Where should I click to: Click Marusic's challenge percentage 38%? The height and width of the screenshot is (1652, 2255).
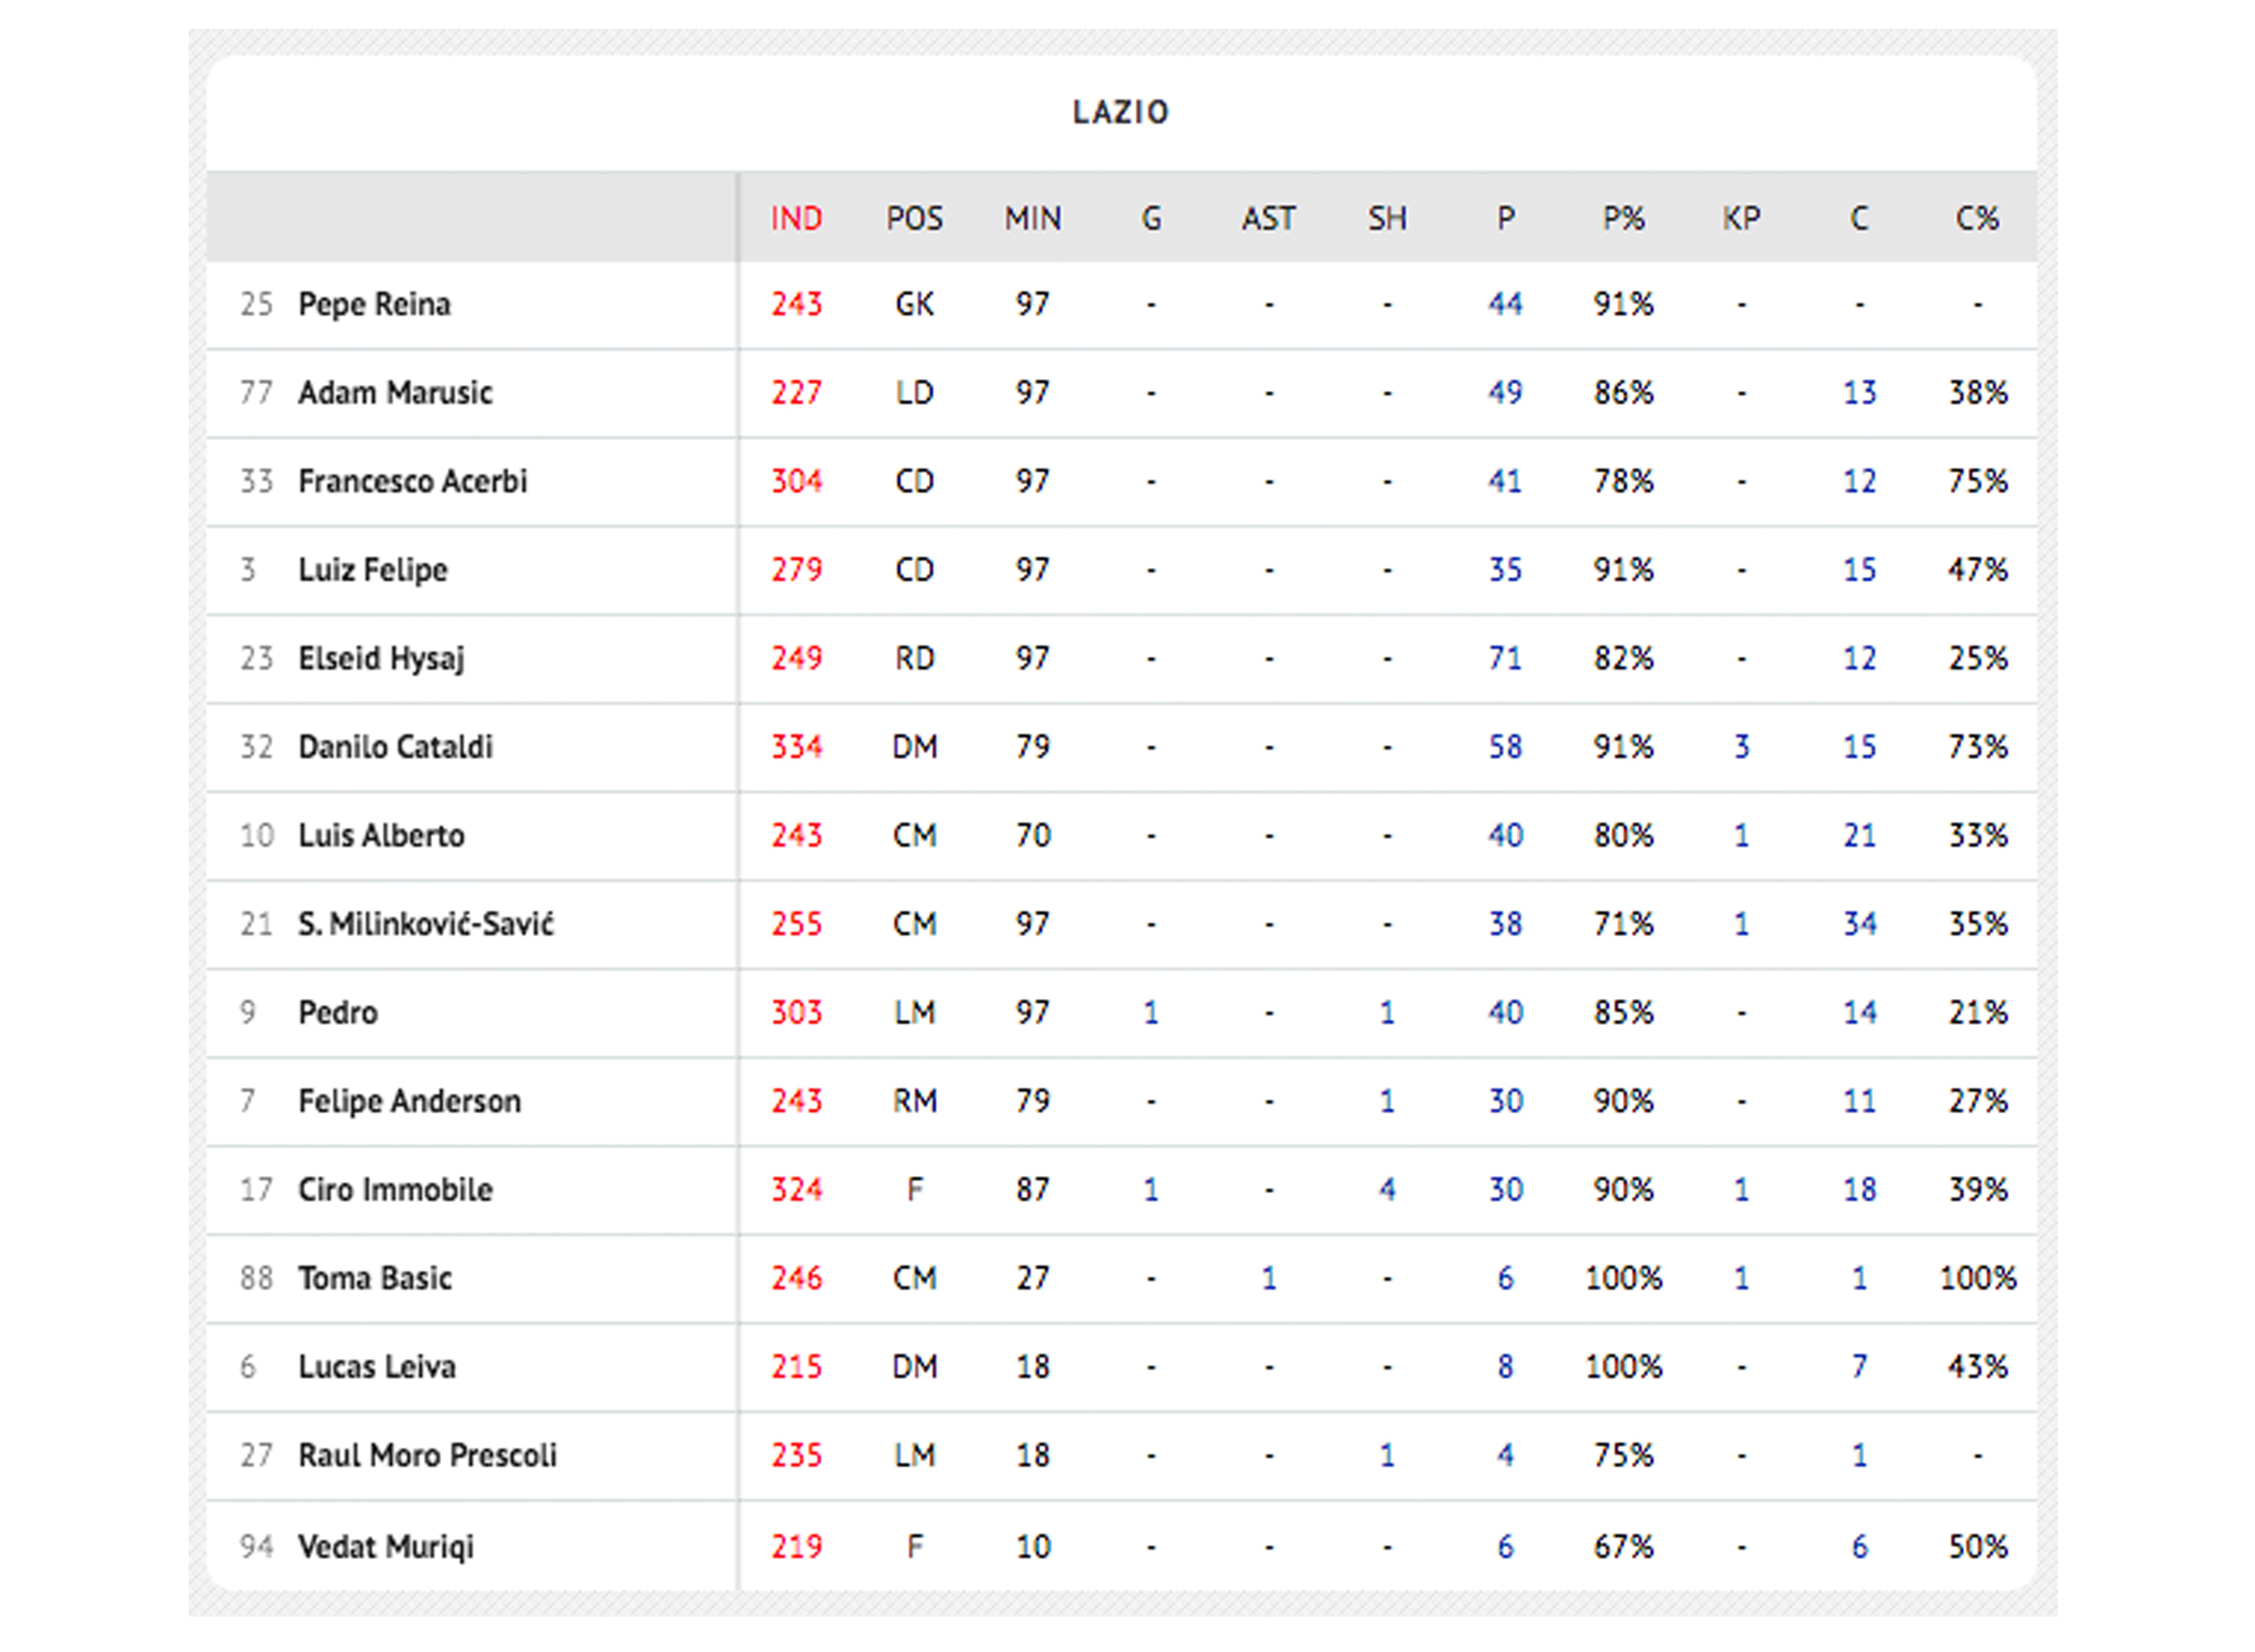click(1977, 393)
